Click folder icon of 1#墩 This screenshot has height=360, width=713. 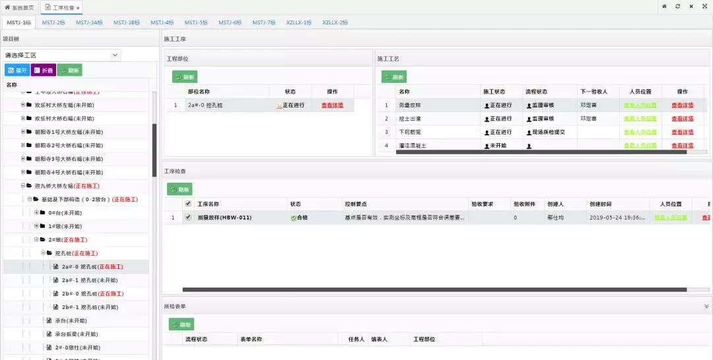pyautogui.click(x=43, y=226)
